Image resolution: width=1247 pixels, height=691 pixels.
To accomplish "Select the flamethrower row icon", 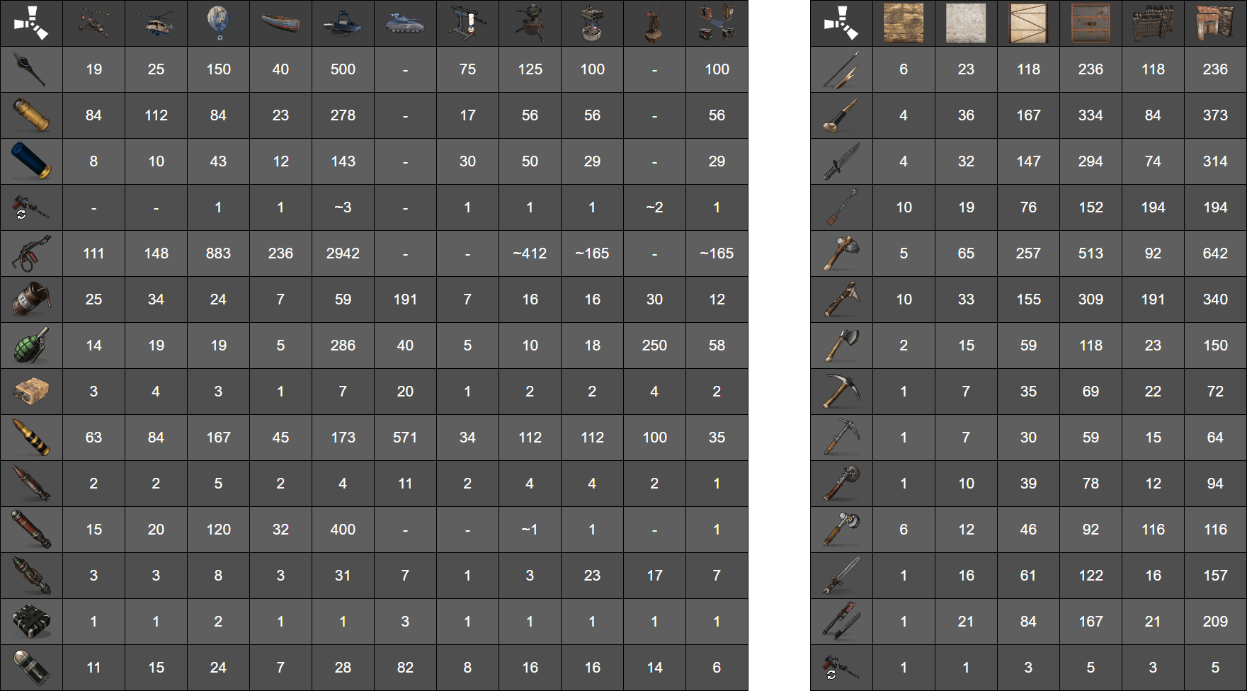I will [31, 253].
